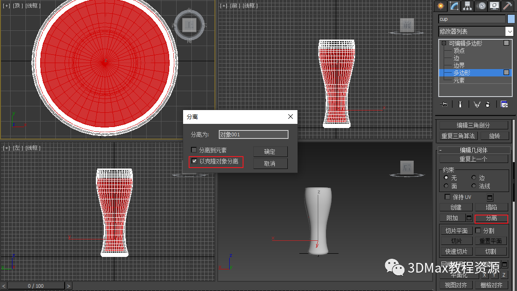Collapse 可编辑多边形 tree node
This screenshot has height=291, width=517.
(444, 43)
